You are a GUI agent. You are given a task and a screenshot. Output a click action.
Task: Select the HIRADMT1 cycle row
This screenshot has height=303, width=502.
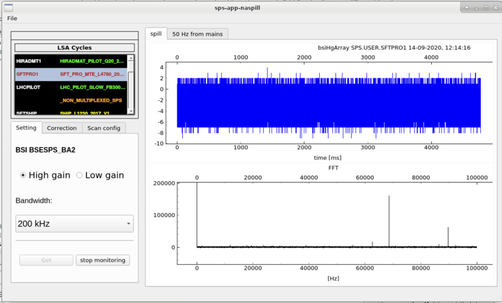click(71, 61)
